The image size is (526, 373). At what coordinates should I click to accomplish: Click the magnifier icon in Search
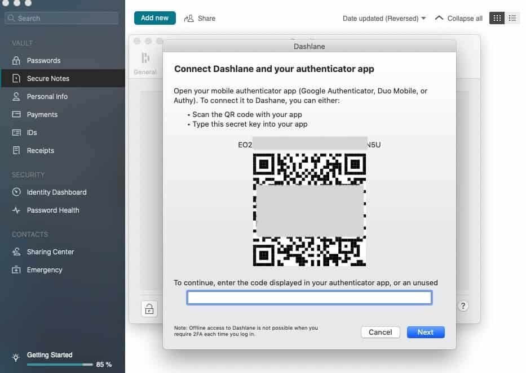click(11, 18)
